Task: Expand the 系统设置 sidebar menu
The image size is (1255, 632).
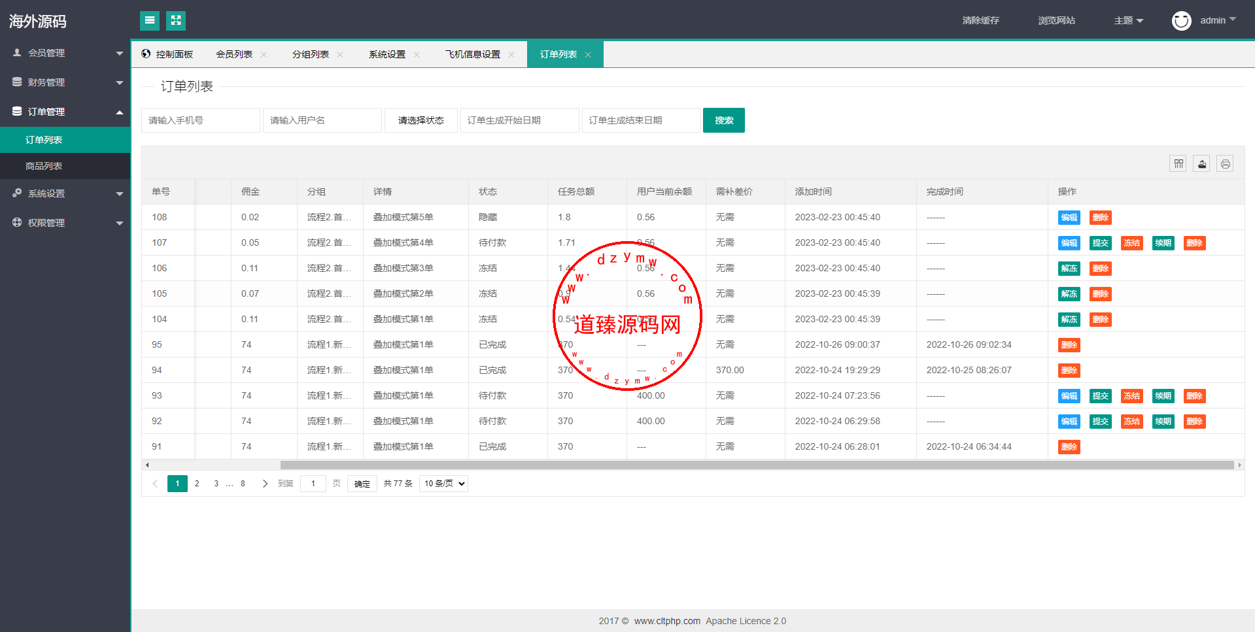Action: point(65,193)
